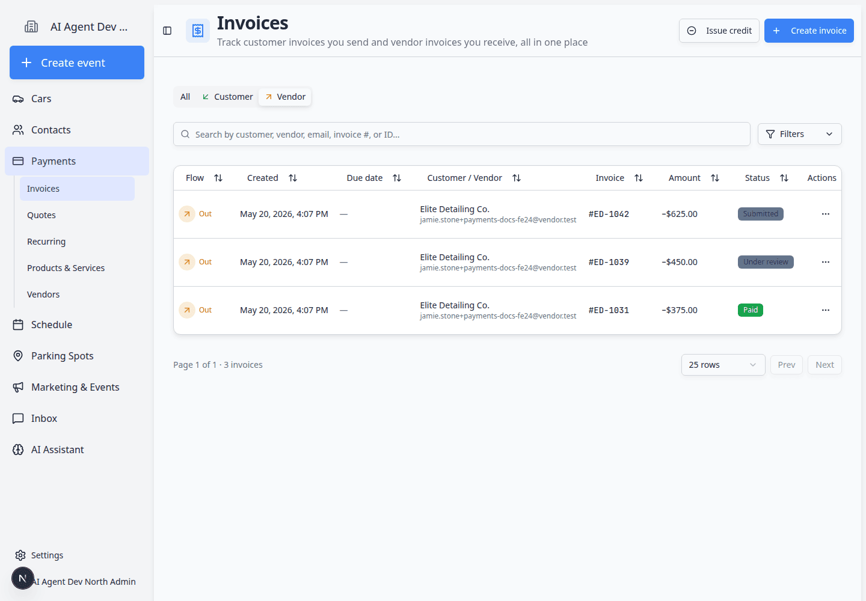
Task: Sort by the Status column arrows
Action: 784,178
